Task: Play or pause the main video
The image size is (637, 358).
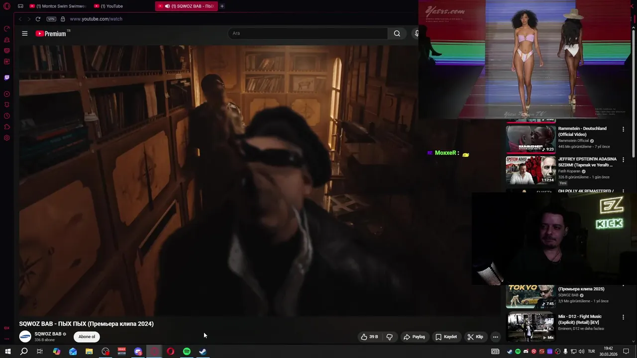Action: (x=218, y=180)
